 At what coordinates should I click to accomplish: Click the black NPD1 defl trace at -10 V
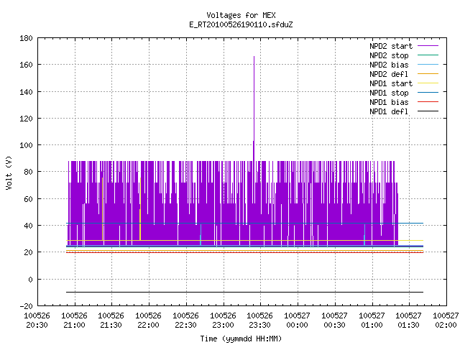pyautogui.click(x=244, y=293)
